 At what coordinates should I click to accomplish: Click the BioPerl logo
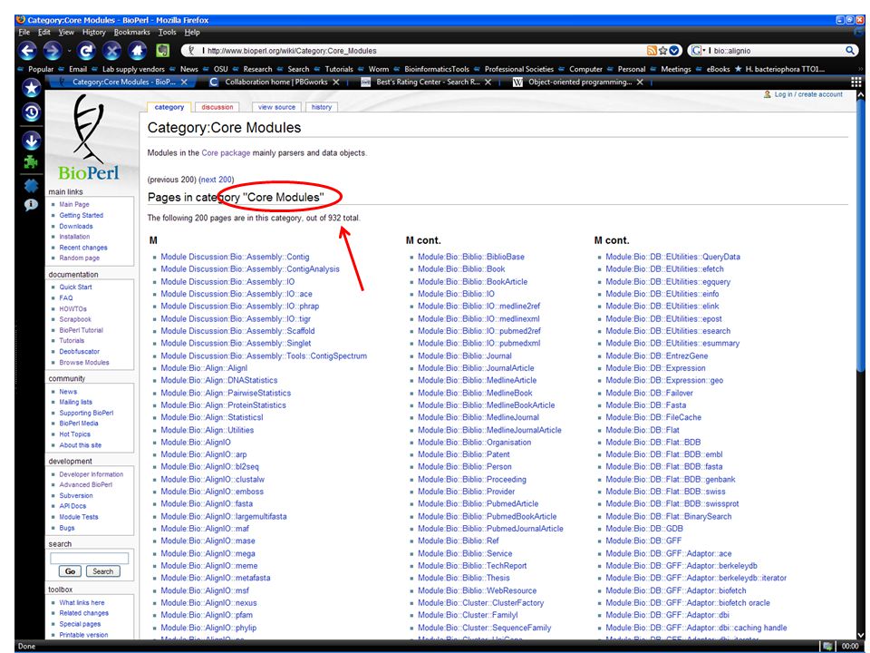(88, 137)
